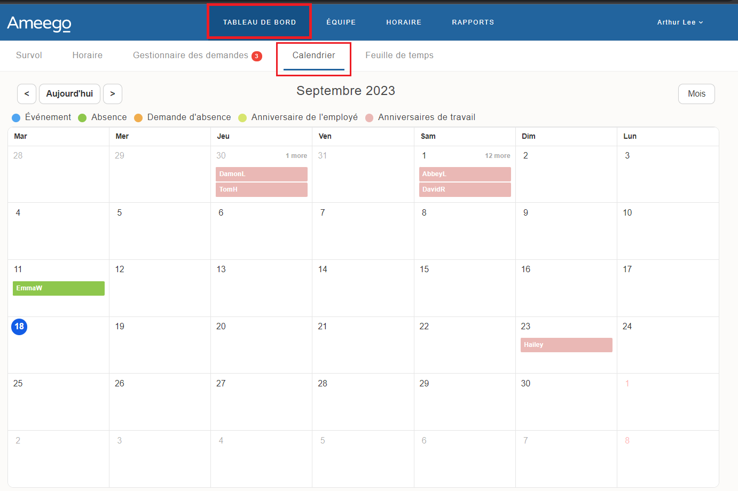Expand the 1 more event on August 30
The width and height of the screenshot is (738, 491).
pyautogui.click(x=296, y=155)
